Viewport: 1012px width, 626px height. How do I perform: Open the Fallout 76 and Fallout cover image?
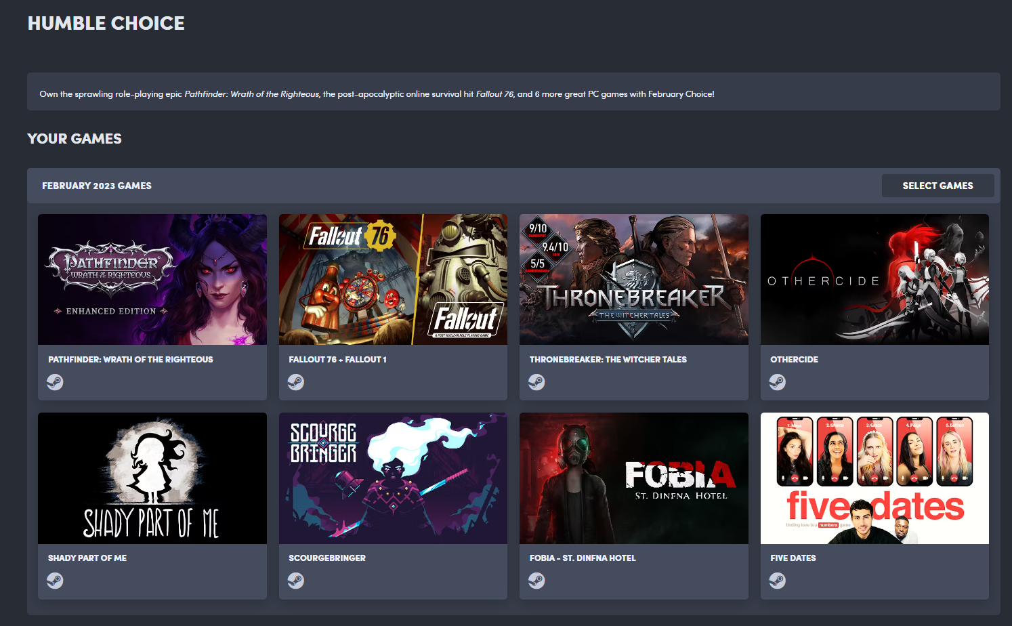click(393, 280)
